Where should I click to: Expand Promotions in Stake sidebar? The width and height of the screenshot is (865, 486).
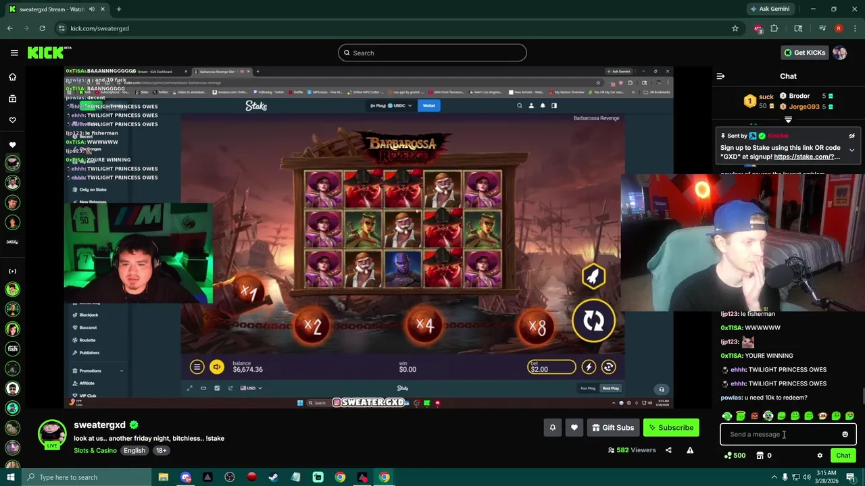[x=98, y=371]
